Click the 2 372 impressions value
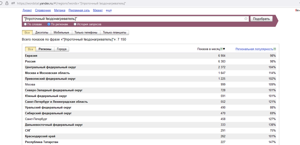 click(x=222, y=67)
